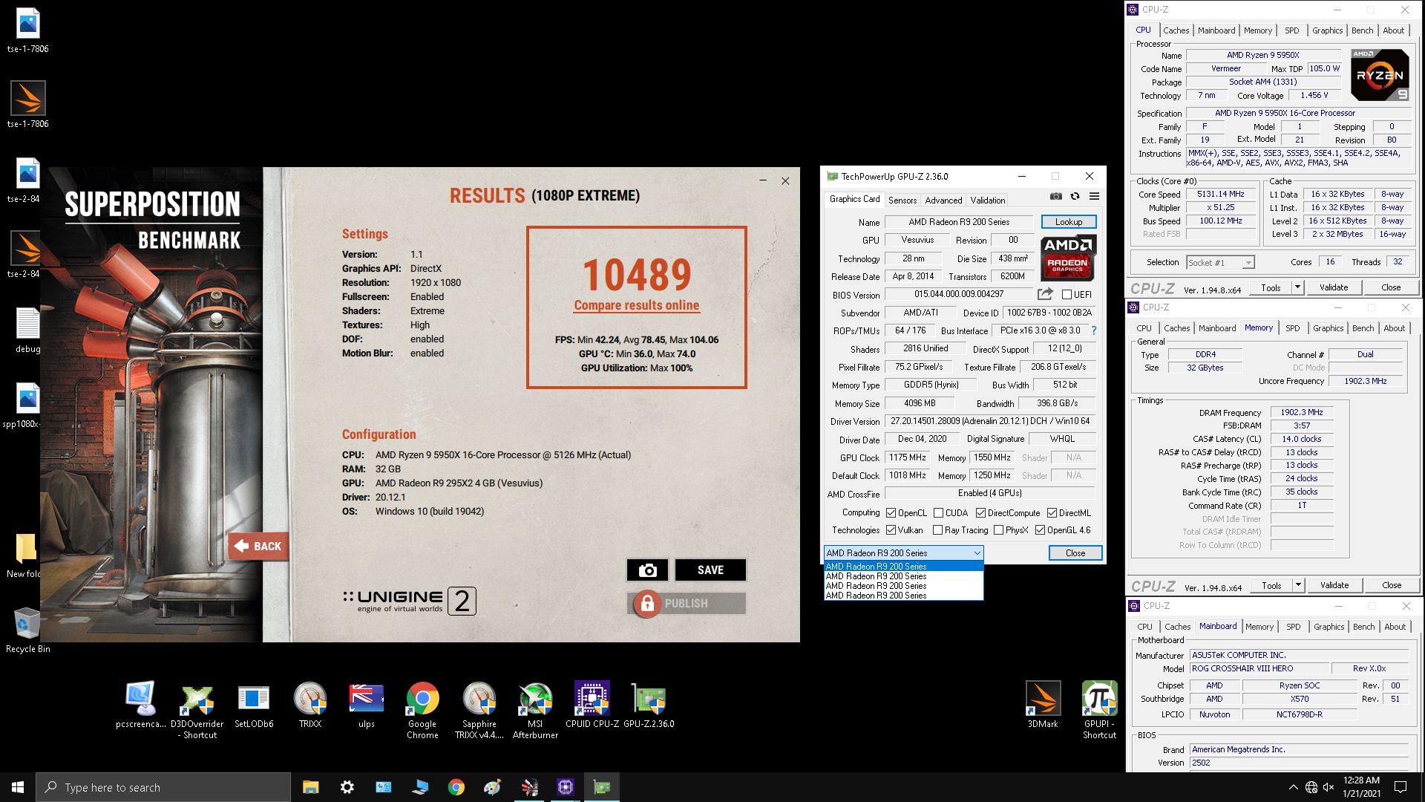Click the Bus Interface question mark
The image size is (1425, 802).
pos(1093,330)
